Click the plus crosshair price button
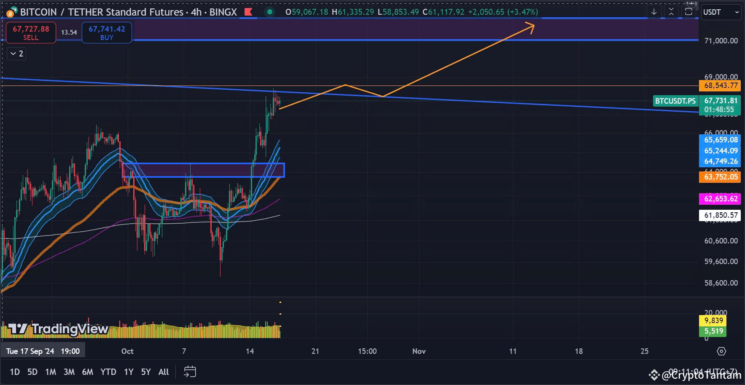 coord(691,3)
